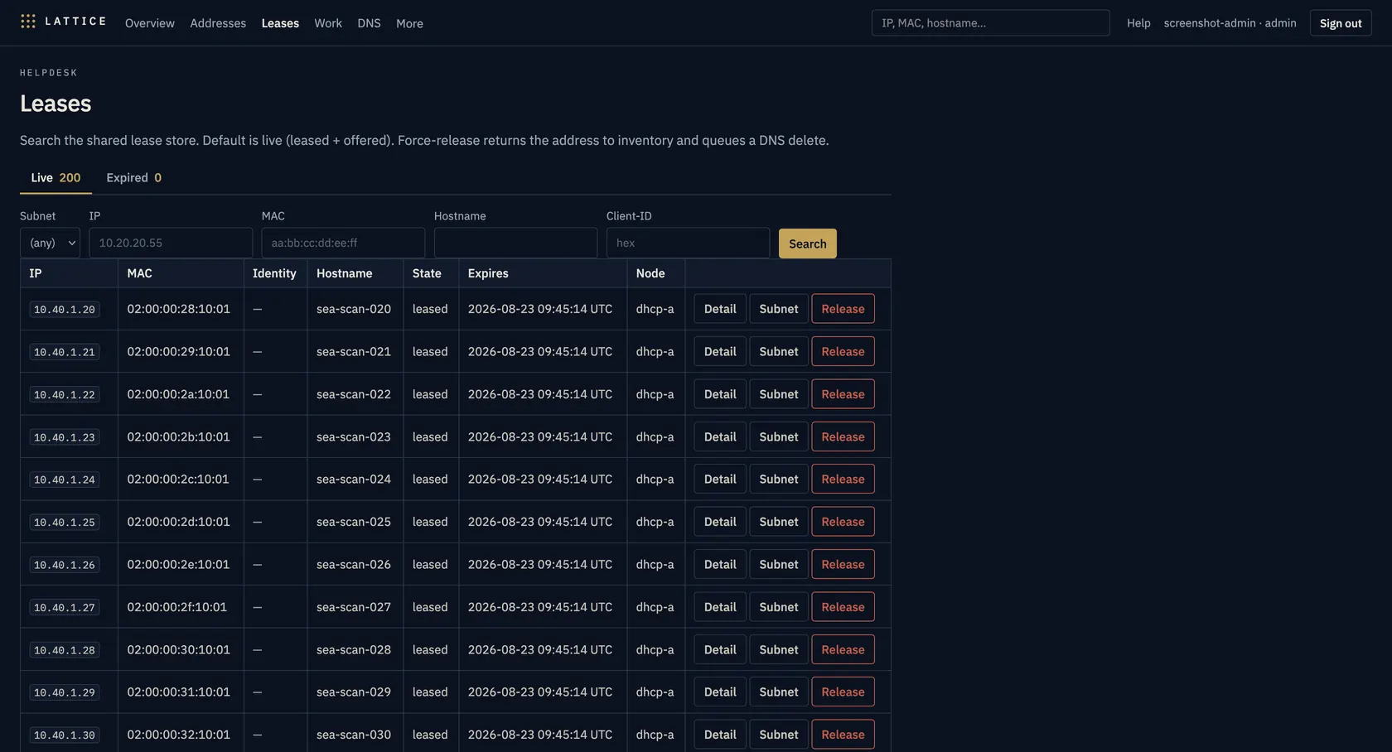Viewport: 1392px width, 752px height.
Task: Release the lease for sea-scan-024
Action: click(843, 479)
